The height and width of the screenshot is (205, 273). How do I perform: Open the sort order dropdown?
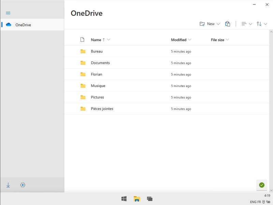(262, 24)
